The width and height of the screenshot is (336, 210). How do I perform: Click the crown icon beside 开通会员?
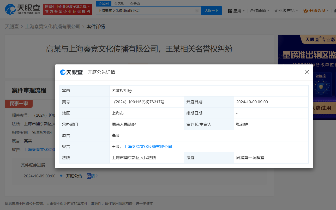click(x=305, y=11)
